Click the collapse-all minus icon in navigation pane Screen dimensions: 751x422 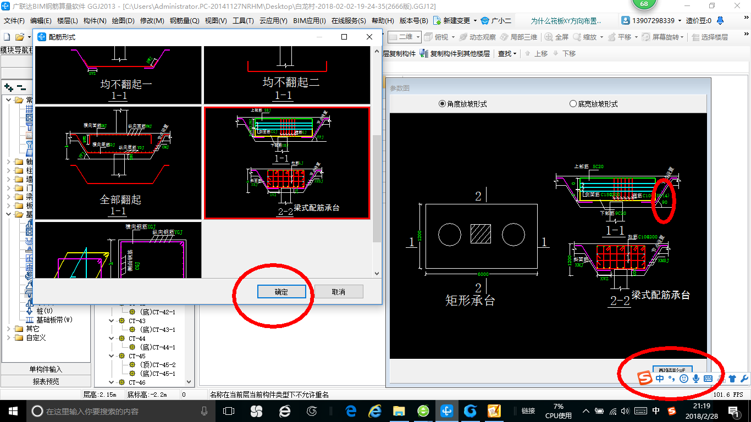click(21, 87)
